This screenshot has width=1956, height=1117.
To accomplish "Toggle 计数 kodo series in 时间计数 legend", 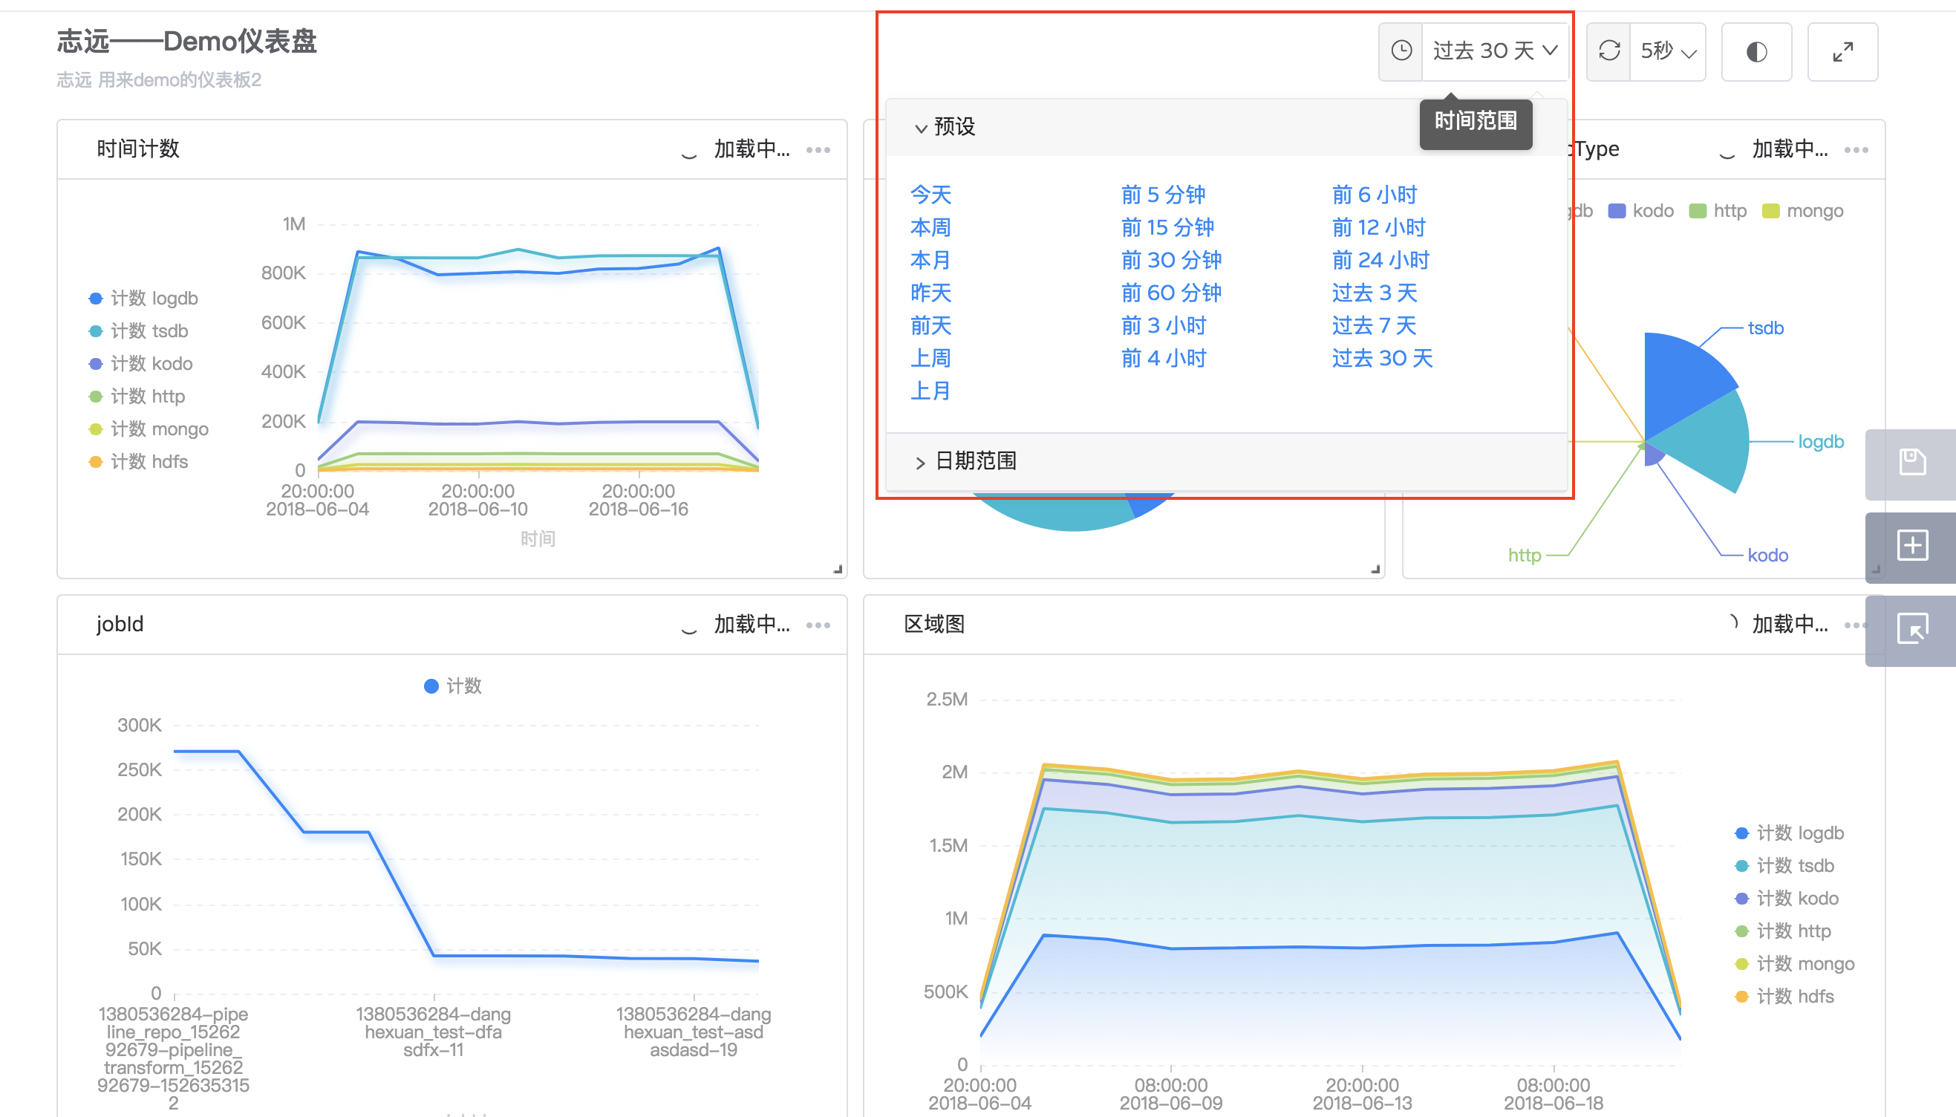I will (141, 364).
